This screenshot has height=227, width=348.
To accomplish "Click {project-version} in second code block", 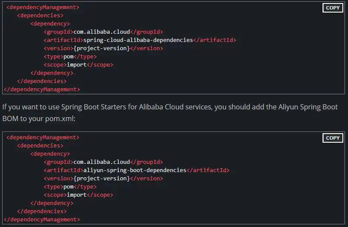I will (101, 179).
